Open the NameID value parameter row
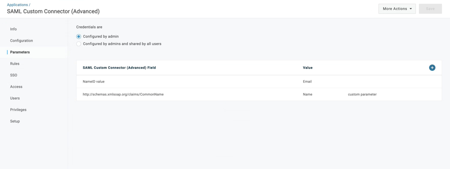The height and width of the screenshot is (169, 450). point(94,82)
